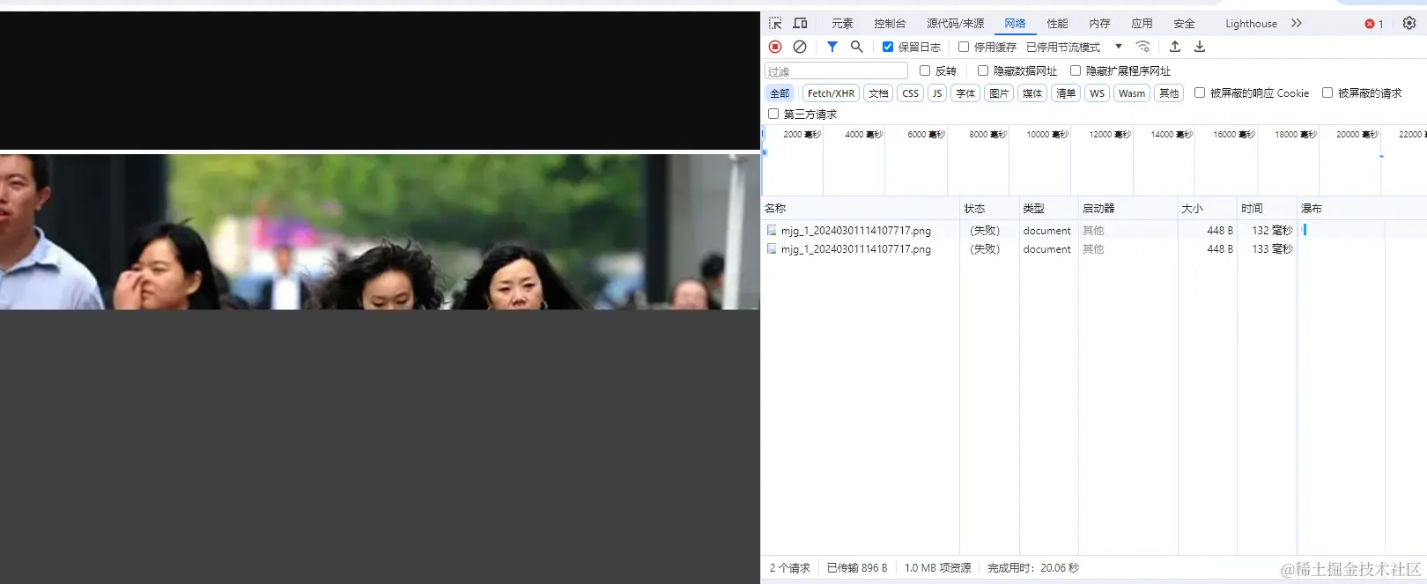The width and height of the screenshot is (1427, 584).
Task: Open the Lighthouse tab
Action: (x=1251, y=24)
